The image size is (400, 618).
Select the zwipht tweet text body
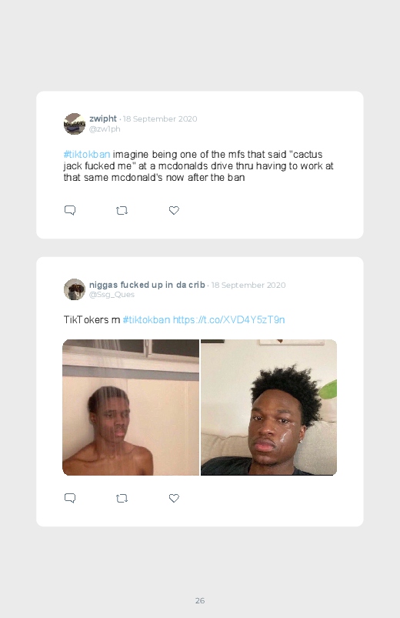[x=198, y=165]
